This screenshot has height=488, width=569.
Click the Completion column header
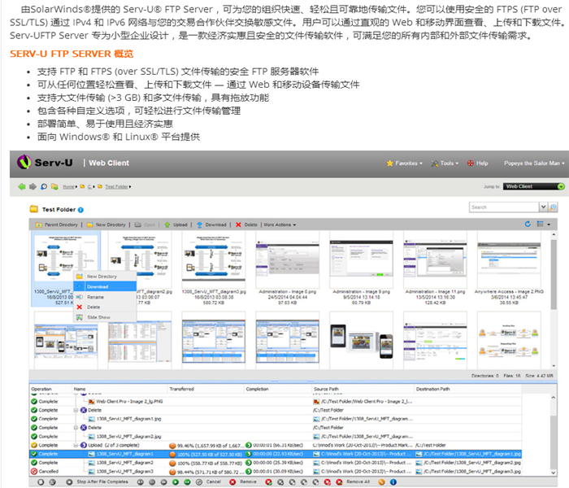278,389
